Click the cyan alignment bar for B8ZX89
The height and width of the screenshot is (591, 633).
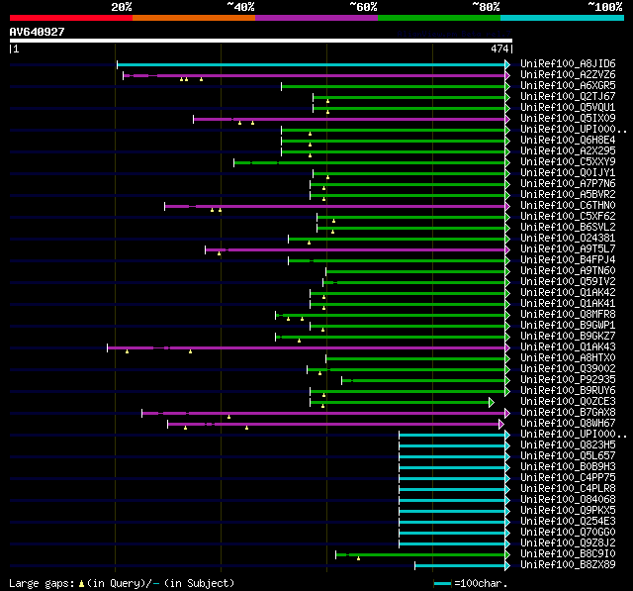coord(460,566)
